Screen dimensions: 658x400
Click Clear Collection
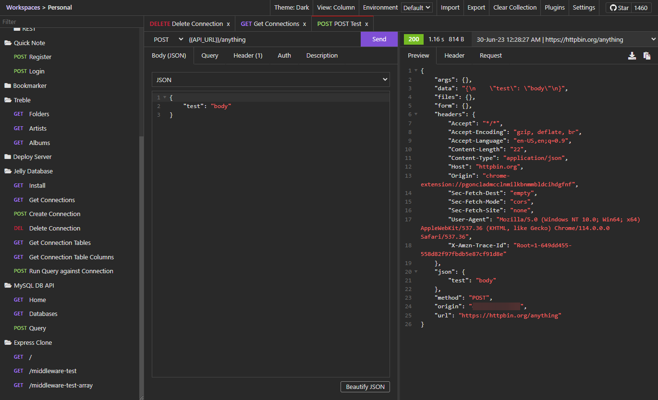pos(515,8)
